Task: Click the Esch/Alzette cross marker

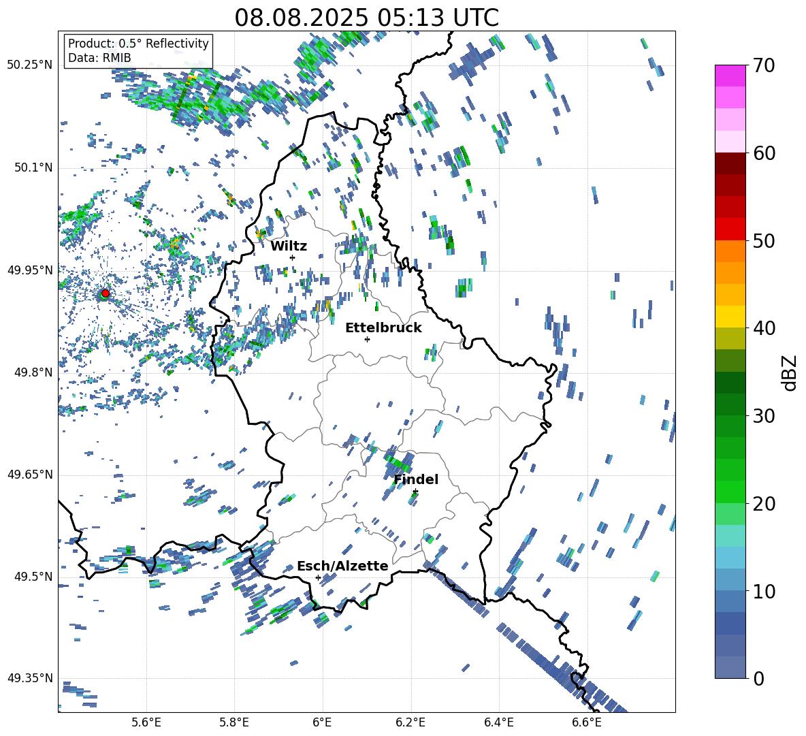Action: (x=318, y=577)
